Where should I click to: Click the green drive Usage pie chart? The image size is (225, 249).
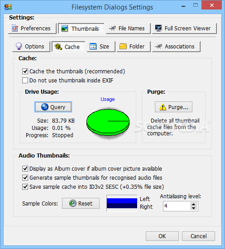click(x=108, y=122)
